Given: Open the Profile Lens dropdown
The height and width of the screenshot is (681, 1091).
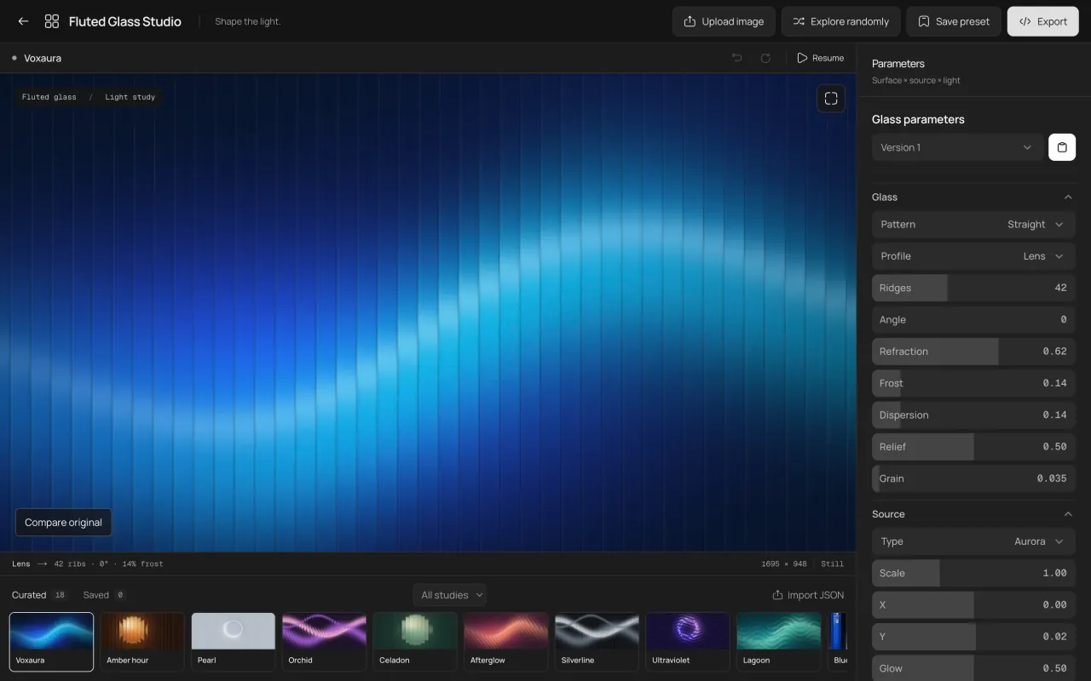Looking at the screenshot, I should click(x=973, y=256).
